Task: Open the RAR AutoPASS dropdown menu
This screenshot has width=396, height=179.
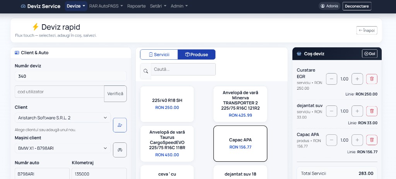Action: tap(106, 6)
